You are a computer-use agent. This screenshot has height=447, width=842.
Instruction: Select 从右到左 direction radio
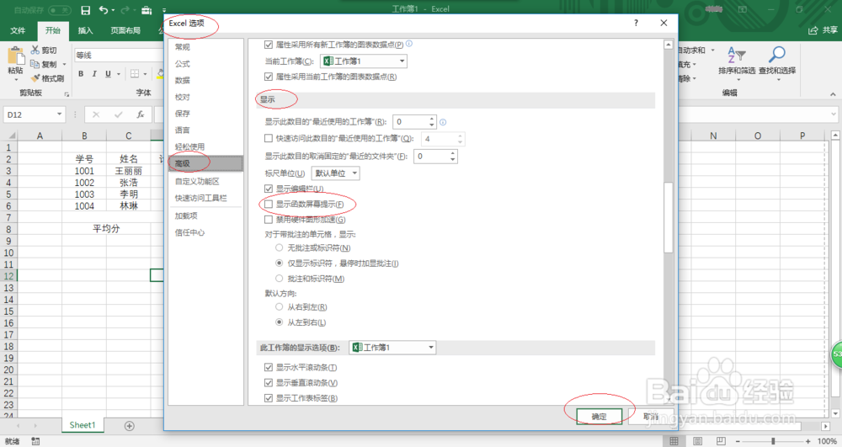[280, 306]
